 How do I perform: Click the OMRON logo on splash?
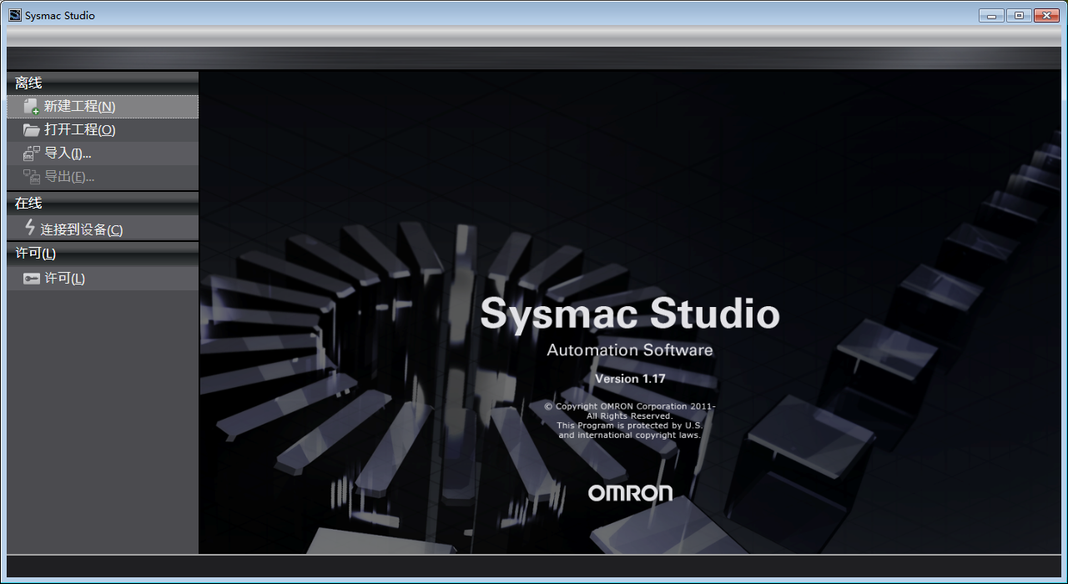tap(630, 492)
